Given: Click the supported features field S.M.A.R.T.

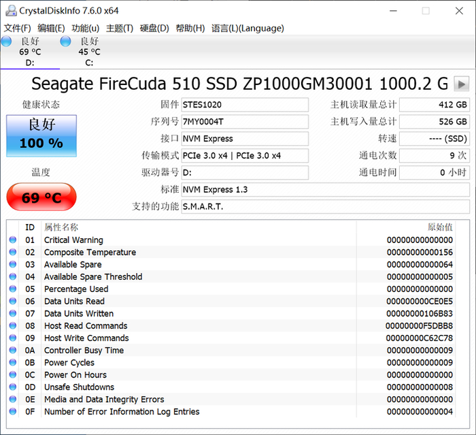Looking at the screenshot, I should click(326, 207).
